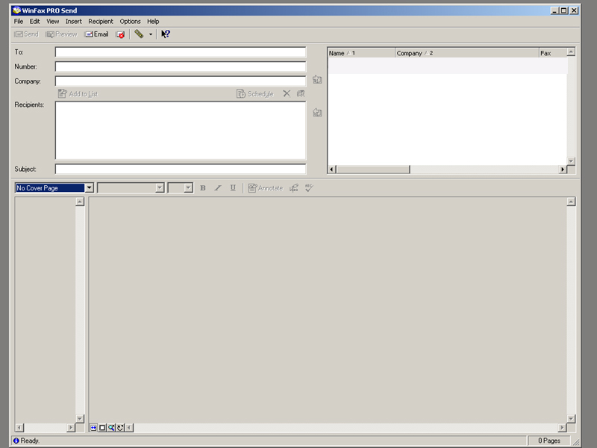Click phonebook list scroll up arrow
597x448 pixels.
coord(571,52)
